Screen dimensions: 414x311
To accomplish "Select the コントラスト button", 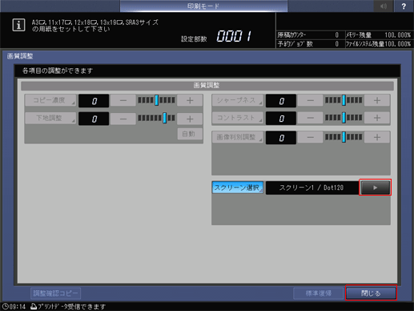I will [238, 118].
